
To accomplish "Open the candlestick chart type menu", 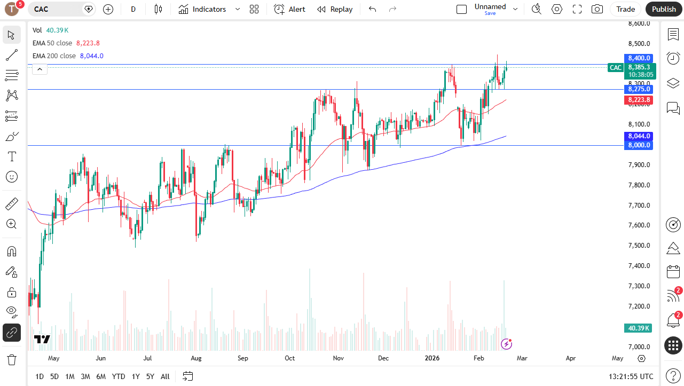I will pos(158,9).
